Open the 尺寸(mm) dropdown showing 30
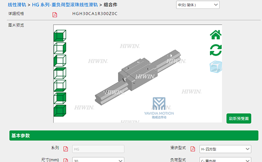Viewport: 262px width, 162px height. [98, 159]
